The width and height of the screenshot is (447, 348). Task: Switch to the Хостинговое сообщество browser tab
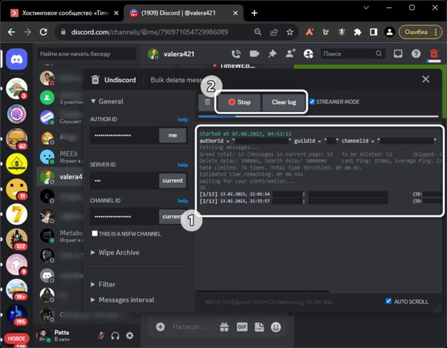64,13
